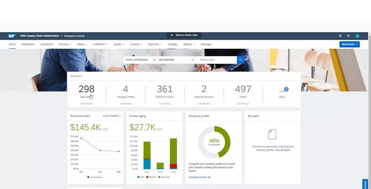Click the More three-dots tile
Screen dimensions: 371x189
pyautogui.click(x=282, y=93)
